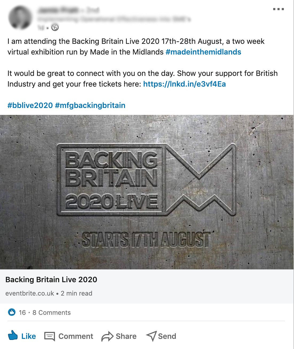
Task: Open the #mfgbackingbritain hashtag
Action: pyautogui.click(x=90, y=105)
